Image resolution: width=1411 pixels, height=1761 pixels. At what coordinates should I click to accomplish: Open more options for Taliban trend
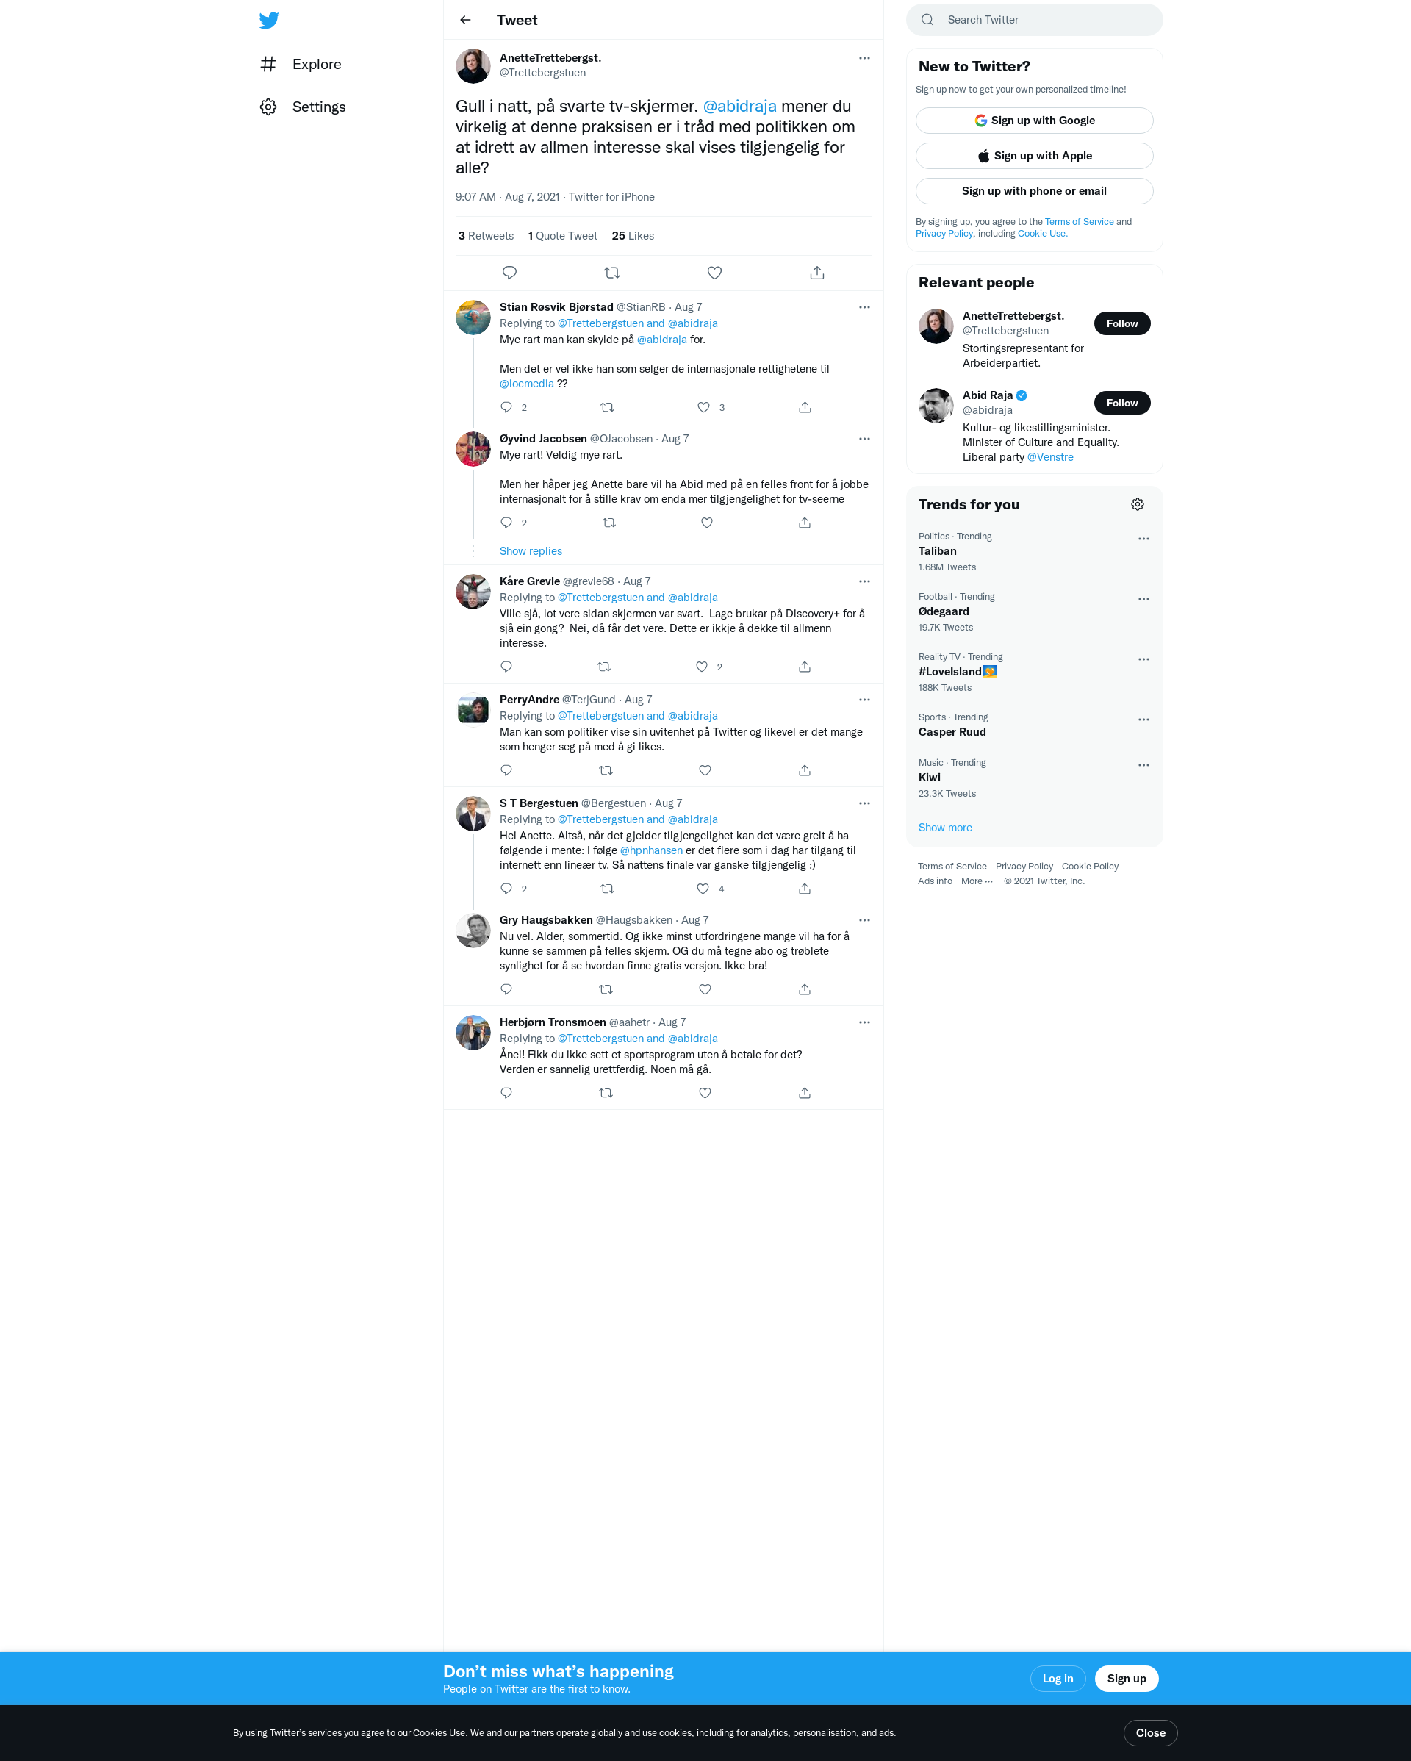[x=1143, y=539]
